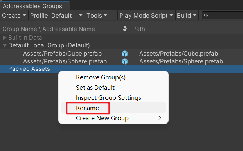Click the Sphere prefab blue cube icon
Screen dimensions: 243x151
coord(125,61)
